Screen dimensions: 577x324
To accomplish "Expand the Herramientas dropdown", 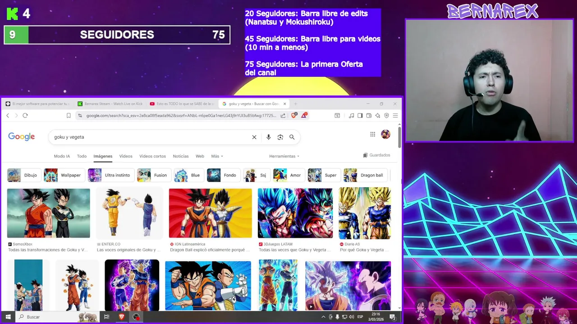I will 284,156.
